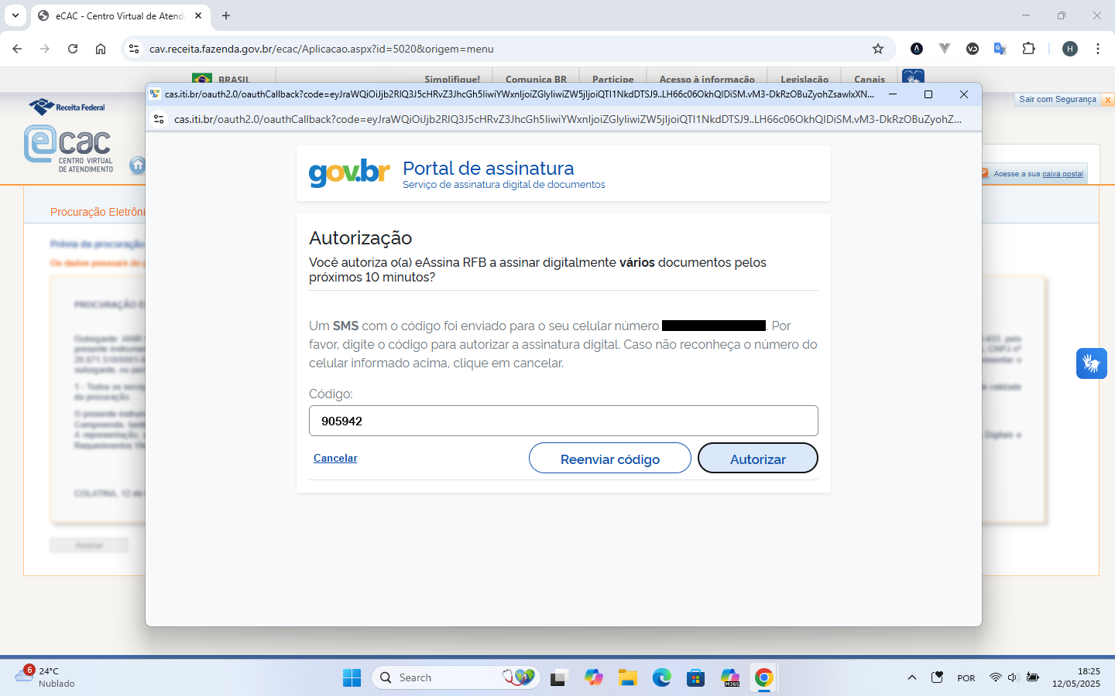Bookmark this page with star icon
The image size is (1115, 696).
(x=878, y=49)
